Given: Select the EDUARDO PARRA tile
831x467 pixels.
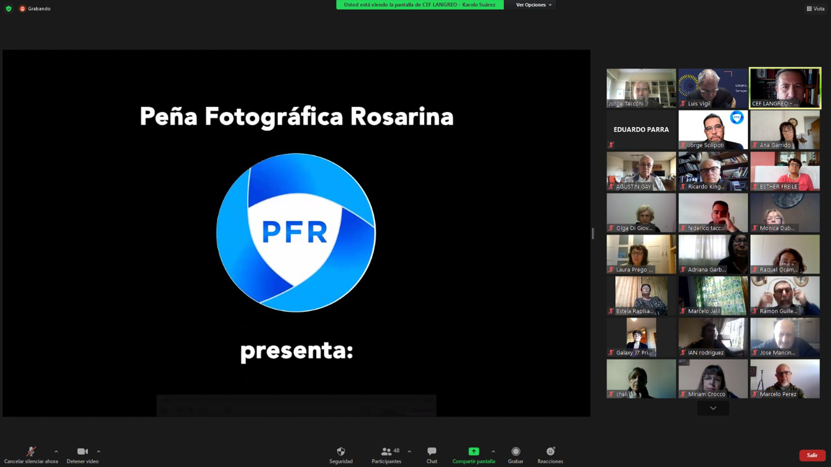Looking at the screenshot, I should (641, 130).
